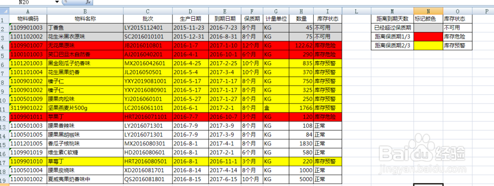Click batch cell QS2016081801
This screenshot has height=186, width=494.
148,180
